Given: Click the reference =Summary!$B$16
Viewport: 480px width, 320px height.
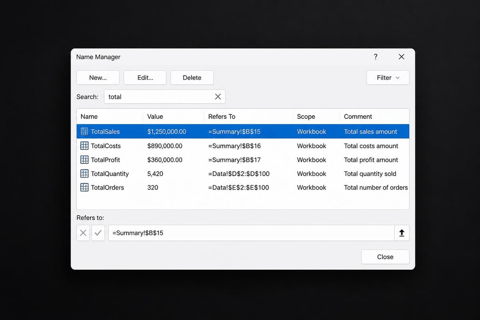Looking at the screenshot, I should pos(234,146).
